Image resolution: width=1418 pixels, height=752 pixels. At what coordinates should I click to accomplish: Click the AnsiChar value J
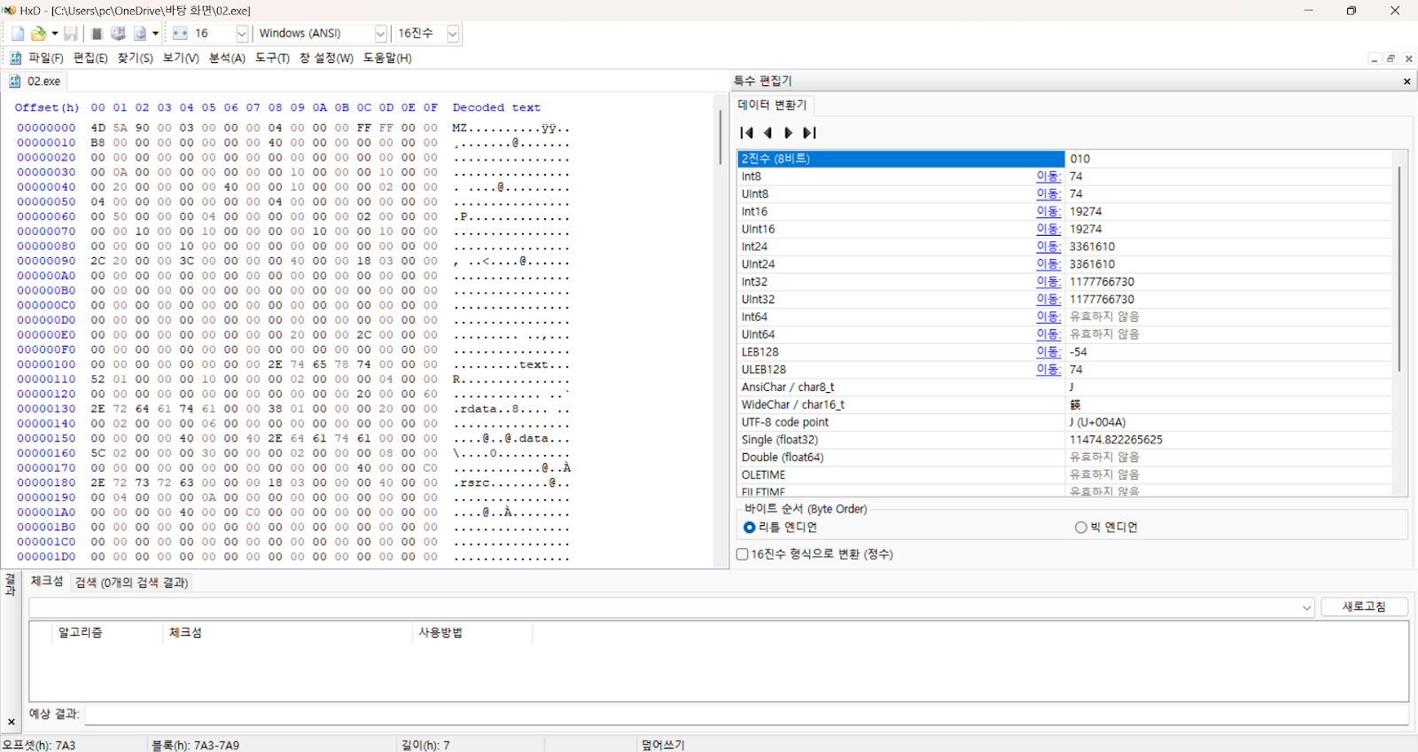click(1071, 388)
